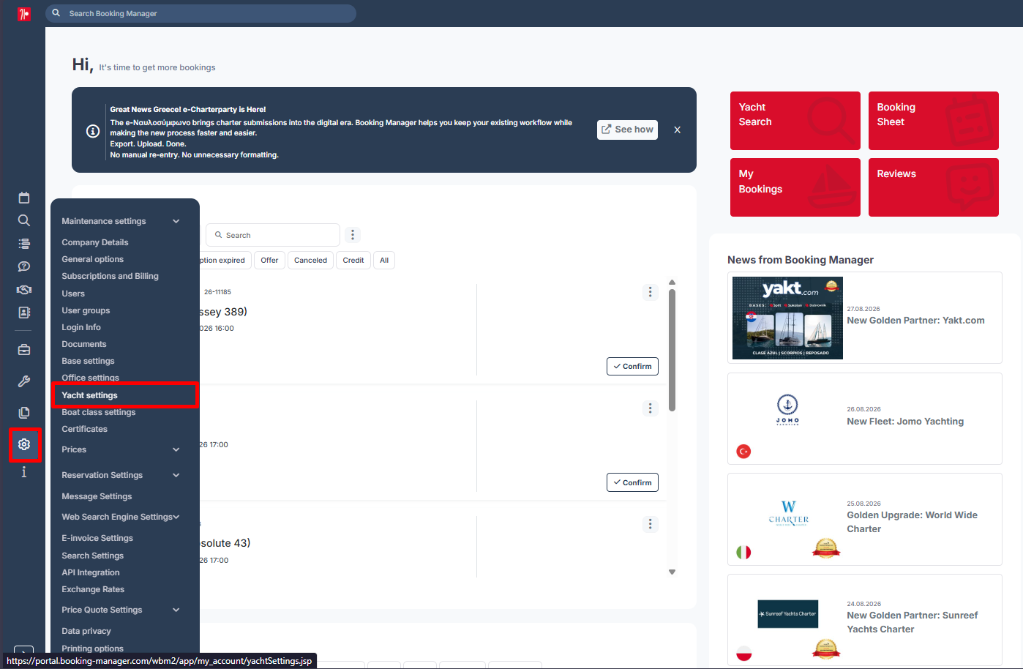Open Documents in the settings menu
Viewport: 1023px width, 669px height.
click(84, 344)
